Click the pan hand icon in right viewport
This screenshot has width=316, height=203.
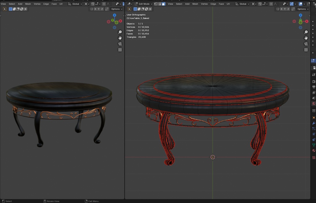point(306,38)
